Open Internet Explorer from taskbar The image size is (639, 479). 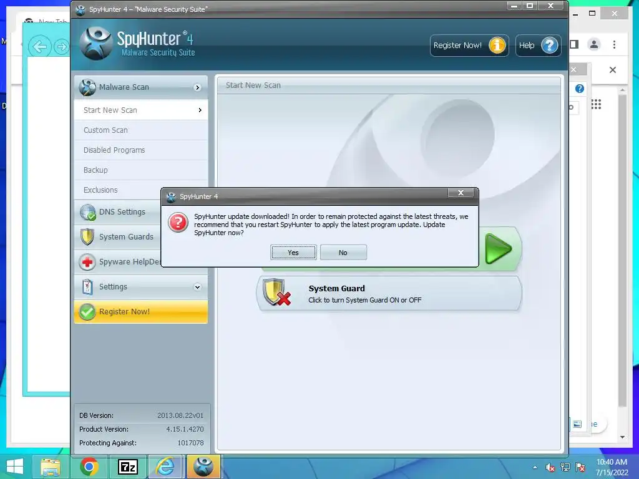[x=166, y=467]
